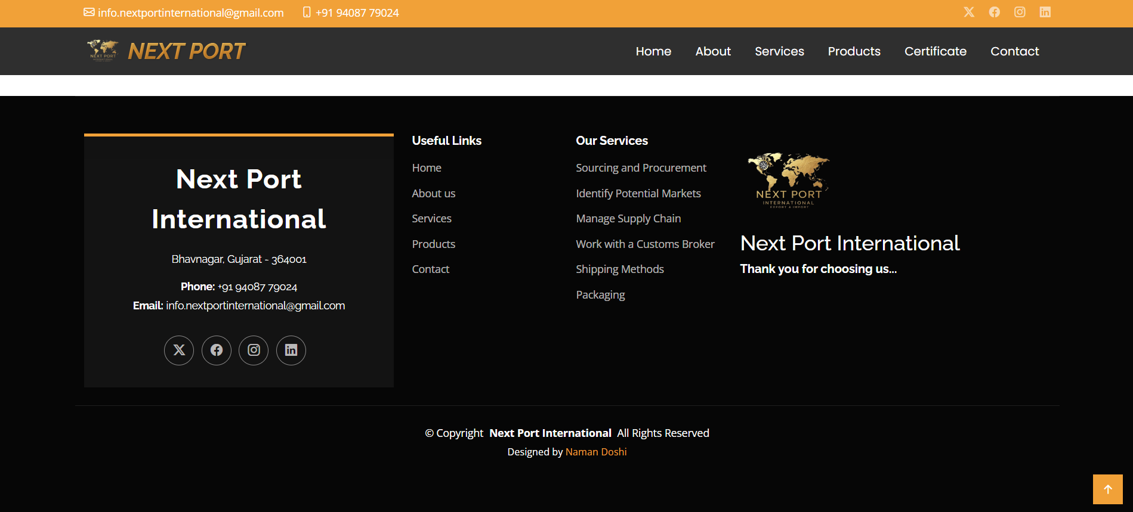
Task: Select Services in the top navigation
Action: click(779, 51)
